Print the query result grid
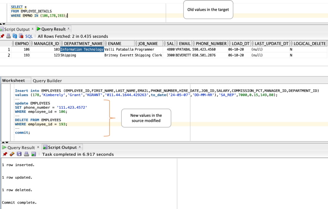Image resolution: width=328 pixels, height=209 pixels. (x=8, y=36)
